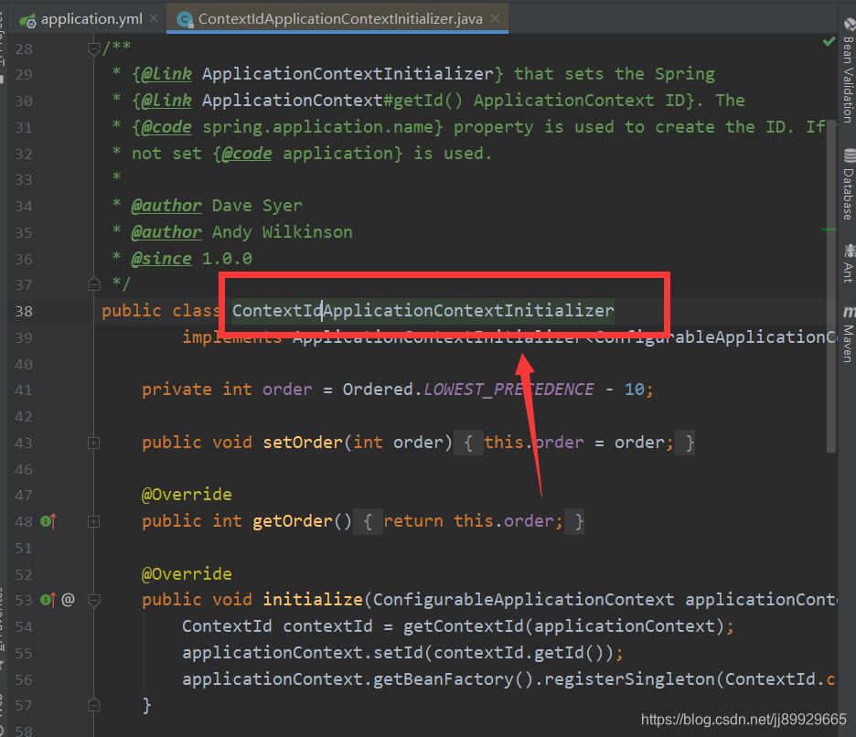Close the ContextIdApplicationContextInitializer.java tab
The image size is (856, 737).
pyautogui.click(x=495, y=18)
